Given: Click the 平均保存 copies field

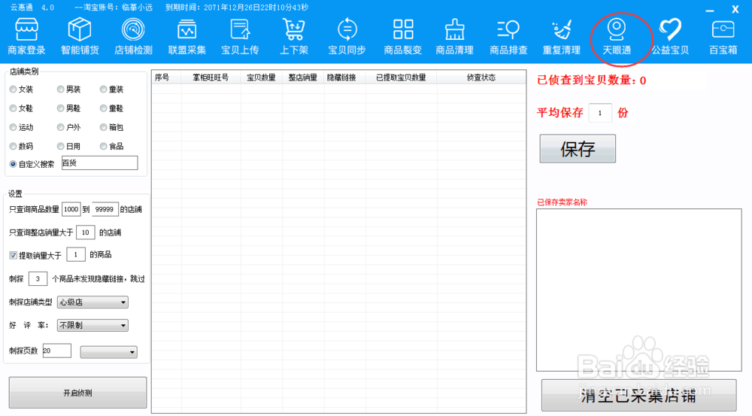Looking at the screenshot, I should [600, 114].
